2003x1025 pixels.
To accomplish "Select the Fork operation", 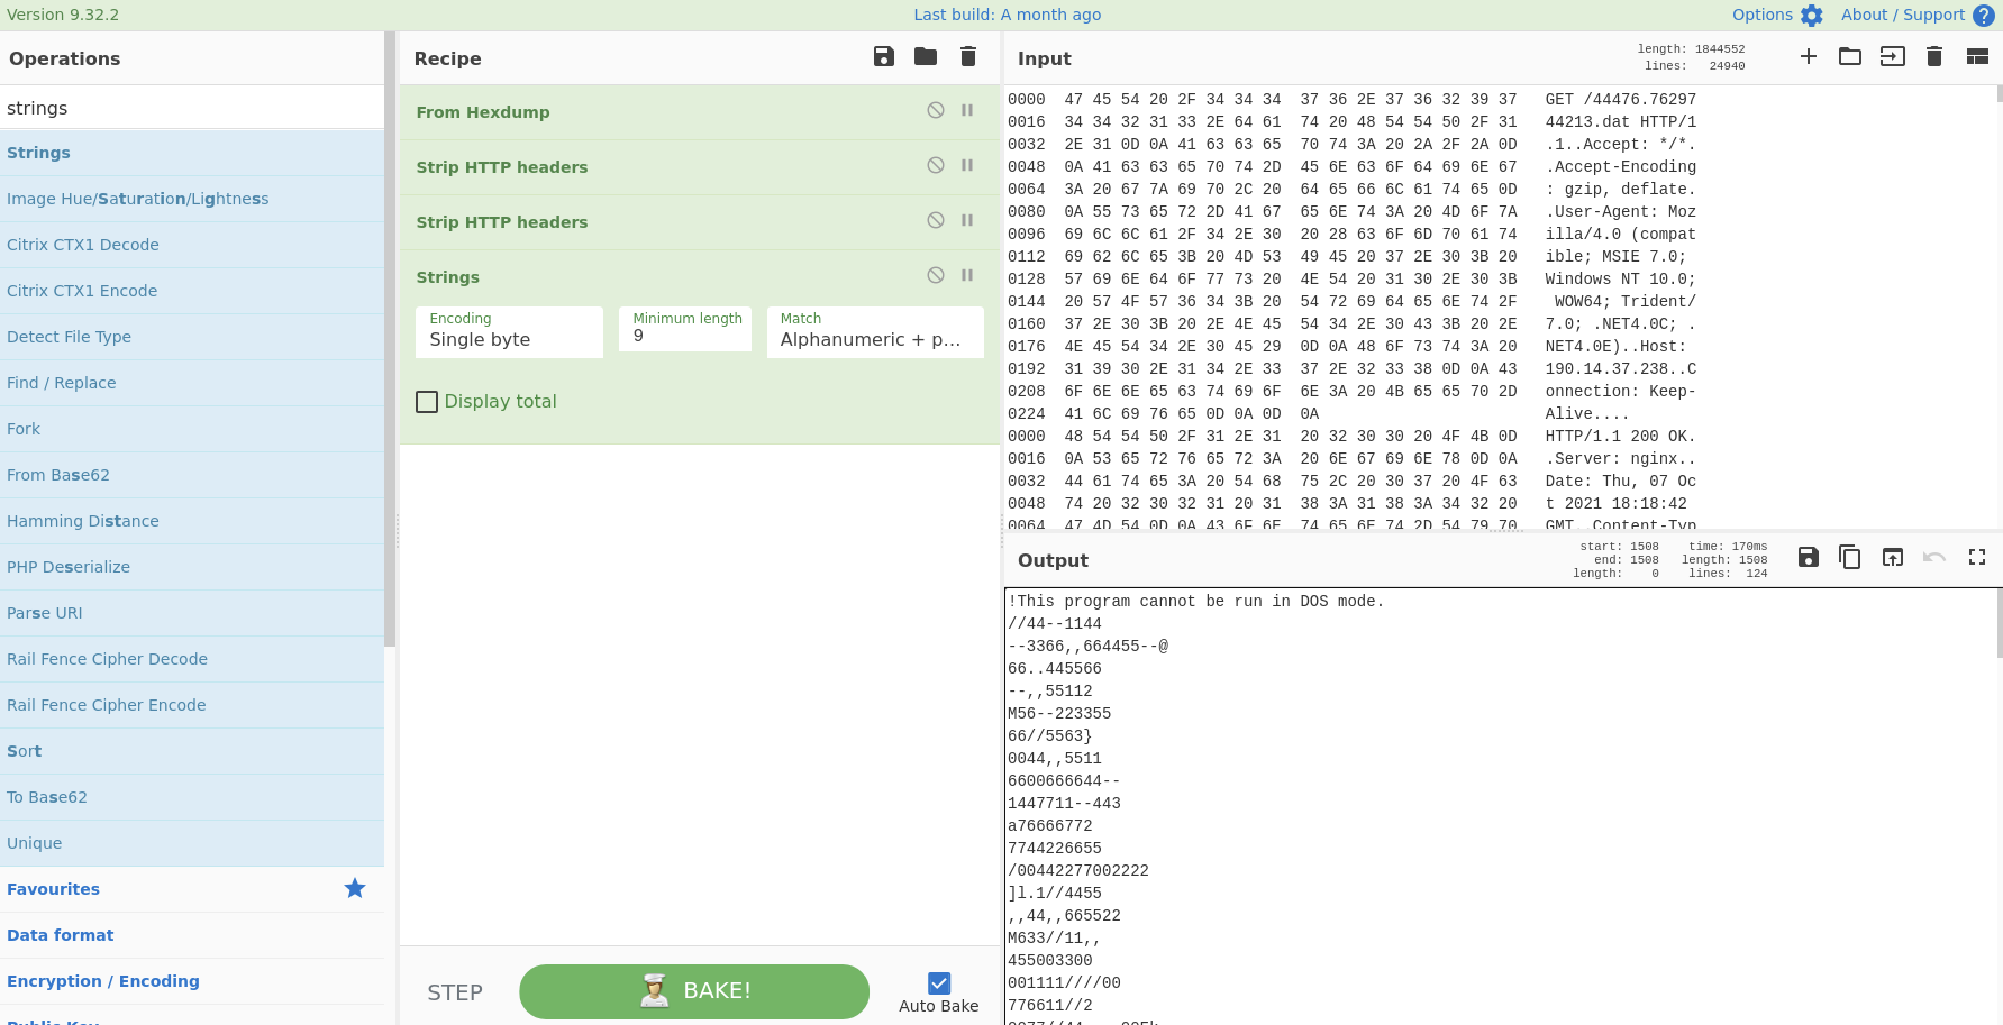I will [x=192, y=429].
